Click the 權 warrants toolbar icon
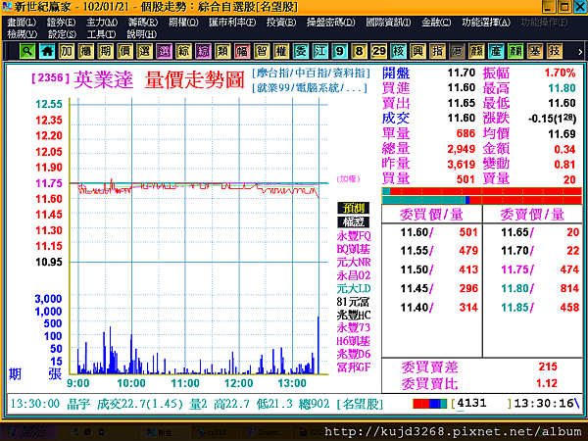Image resolution: width=588 pixels, height=441 pixels. [281, 51]
